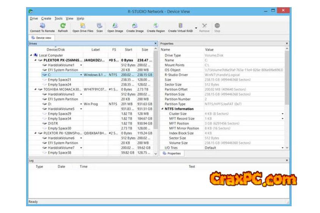Select the EFI System Partition under TOSHIBA
The width and height of the screenshot is (320, 213).
tap(63, 99)
